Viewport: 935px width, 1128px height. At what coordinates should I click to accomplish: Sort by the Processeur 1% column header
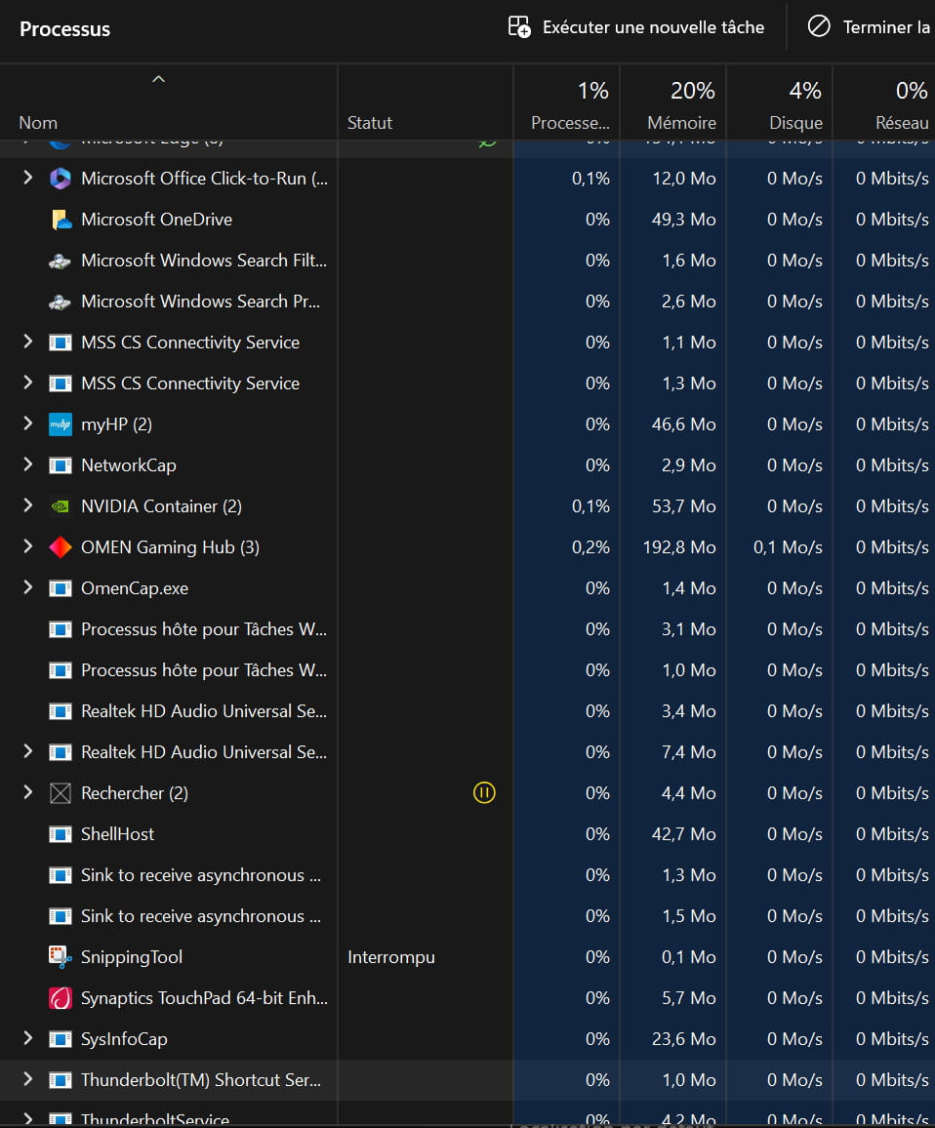[566, 104]
